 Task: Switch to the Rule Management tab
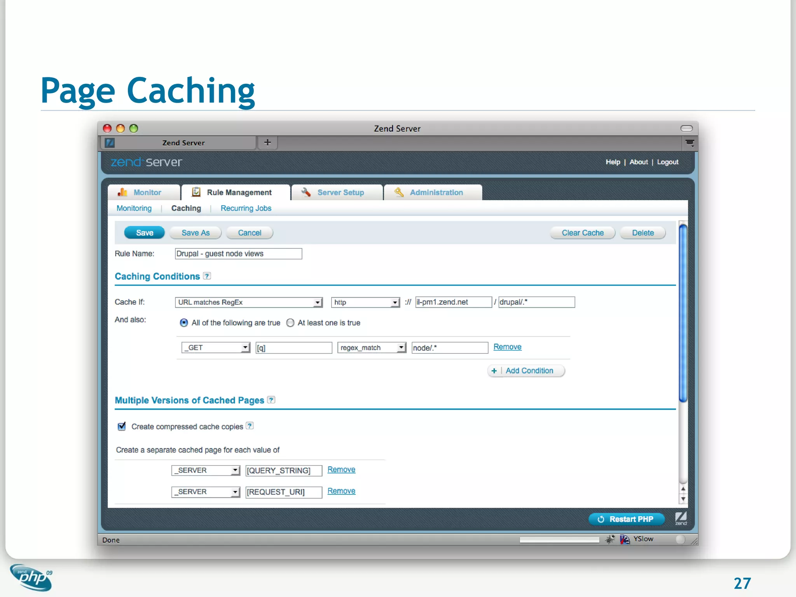(x=236, y=192)
